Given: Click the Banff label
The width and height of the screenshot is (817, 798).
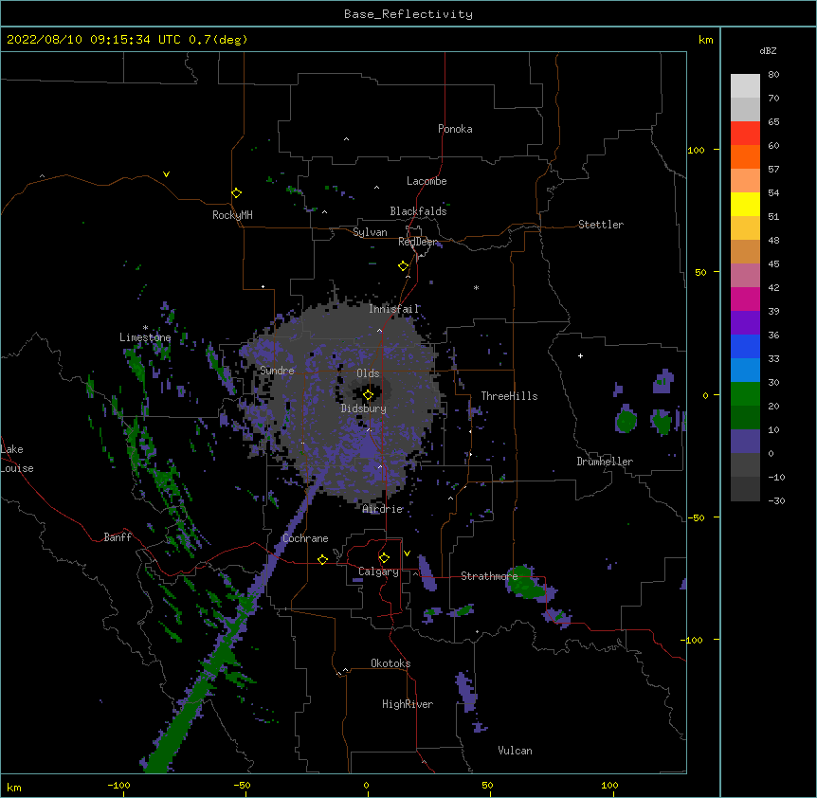Looking at the screenshot, I should point(118,537).
